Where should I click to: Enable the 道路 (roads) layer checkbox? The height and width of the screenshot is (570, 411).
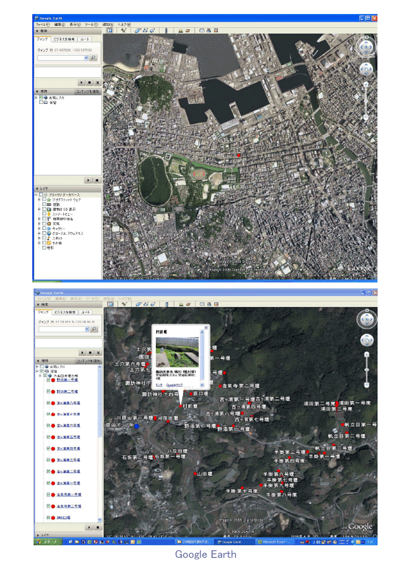(x=44, y=205)
